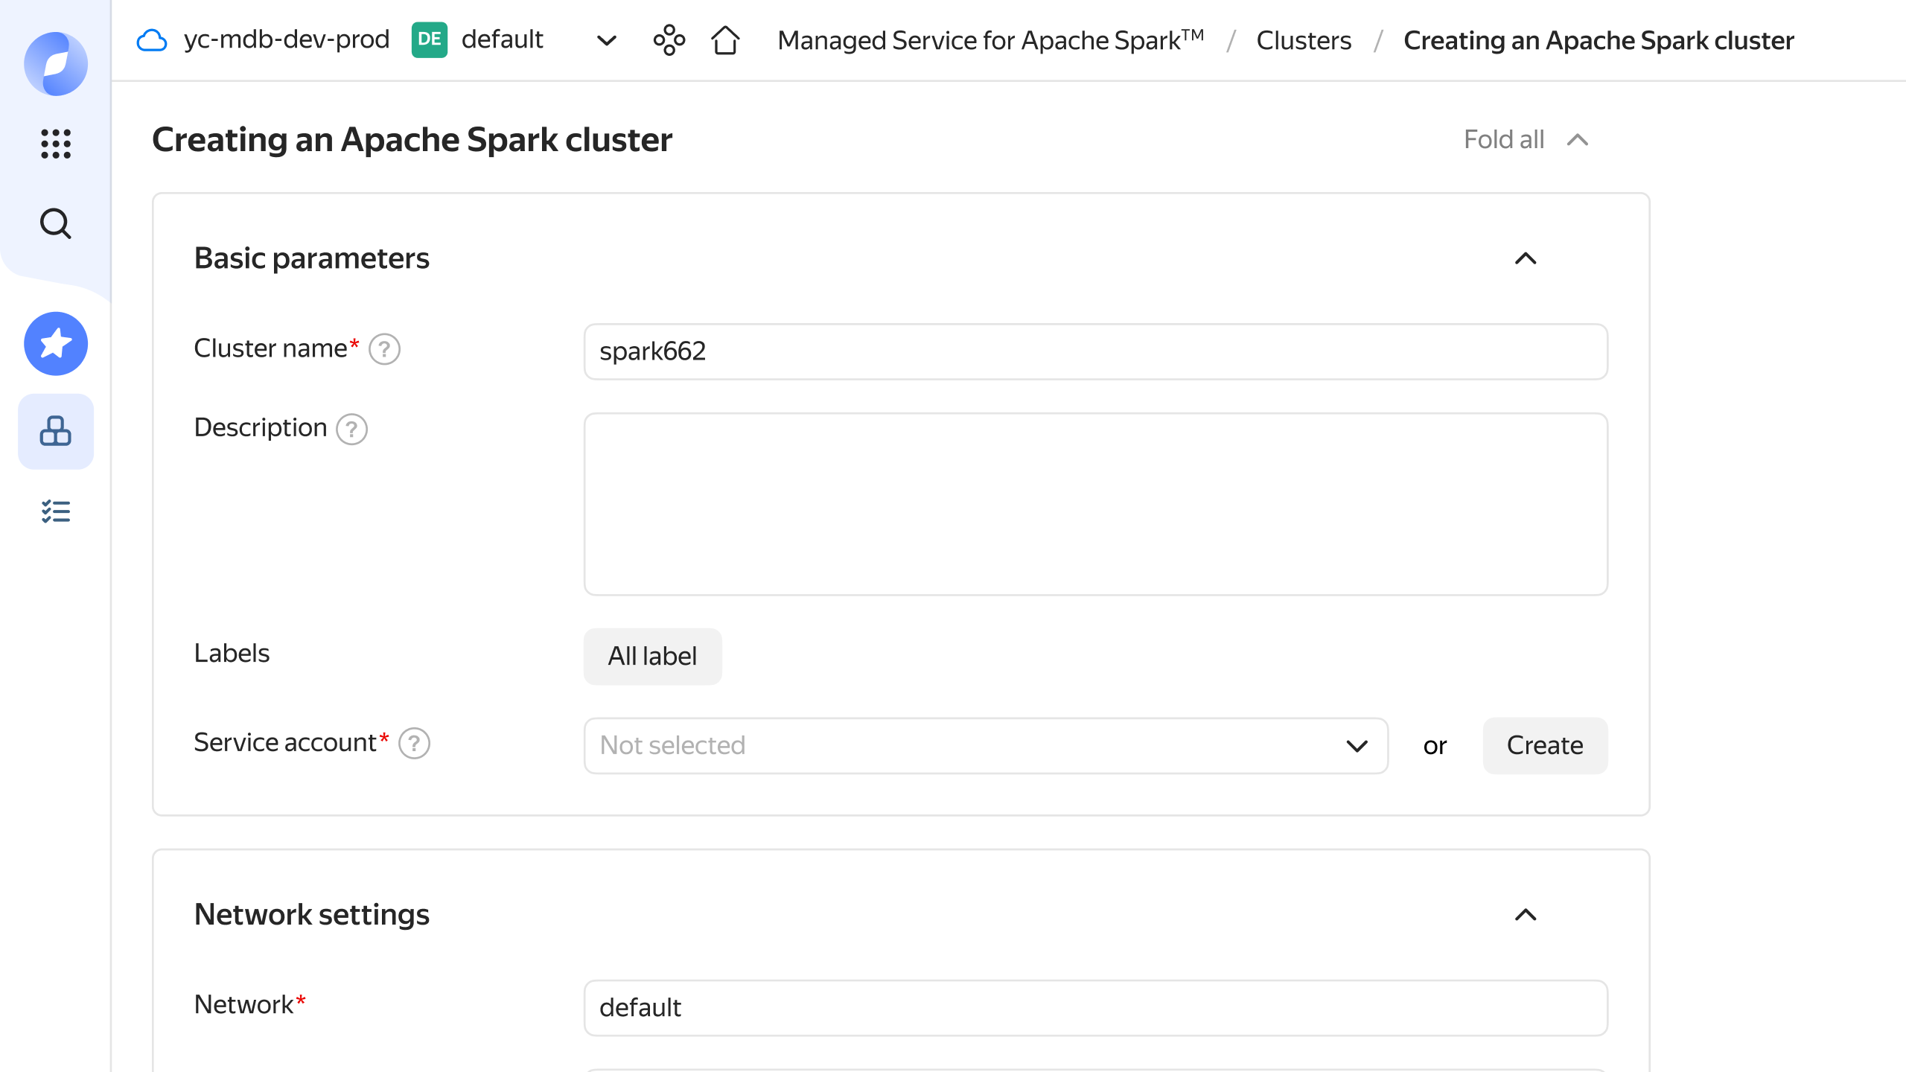Expand the folder selector chevron near default
Viewport: 1906px width, 1072px height.
point(607,40)
